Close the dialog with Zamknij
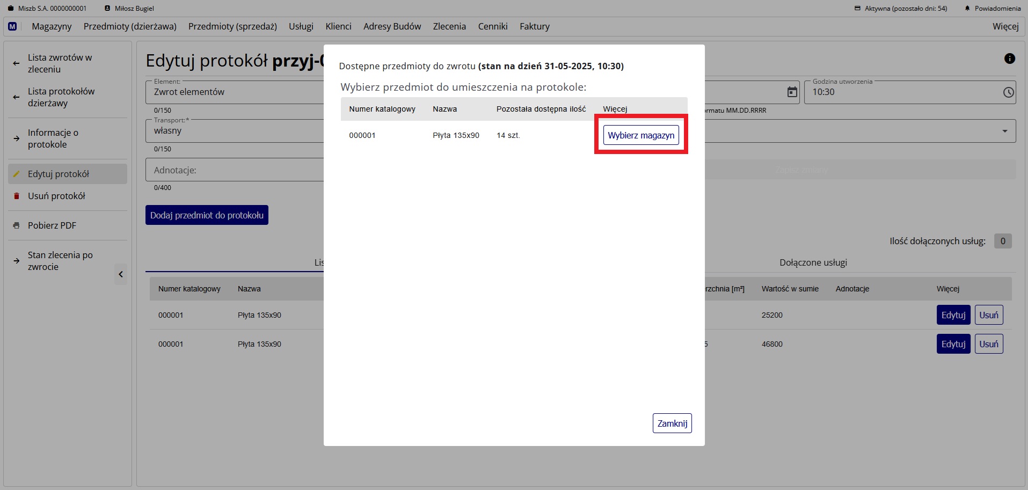Screen dimensions: 1028x490 672,423
